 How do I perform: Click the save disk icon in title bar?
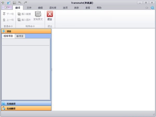pos(14,3)
